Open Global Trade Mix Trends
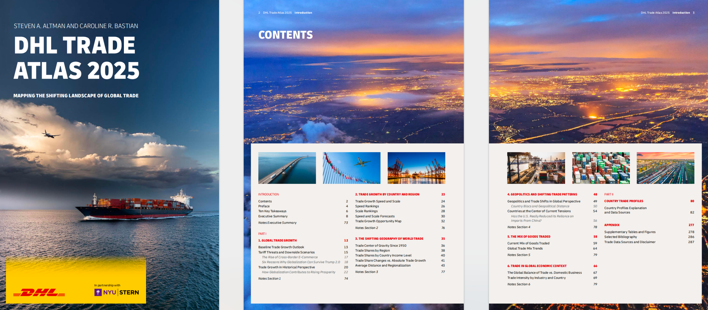This screenshot has width=708, height=310. [552, 248]
